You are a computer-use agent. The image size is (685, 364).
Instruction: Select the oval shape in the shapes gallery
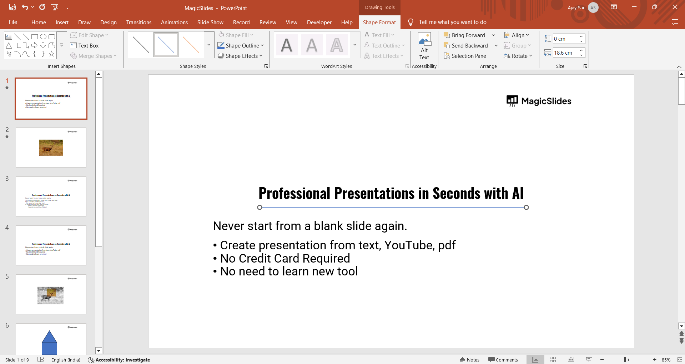point(43,36)
